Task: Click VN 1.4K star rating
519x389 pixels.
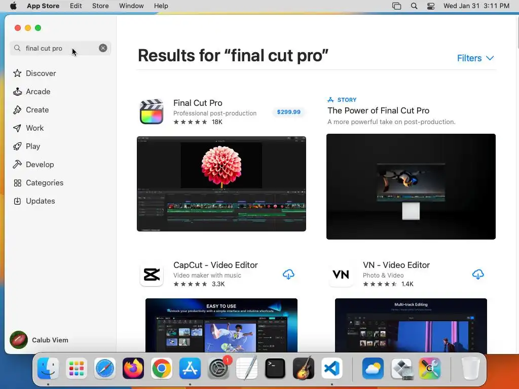Action: coord(388,284)
